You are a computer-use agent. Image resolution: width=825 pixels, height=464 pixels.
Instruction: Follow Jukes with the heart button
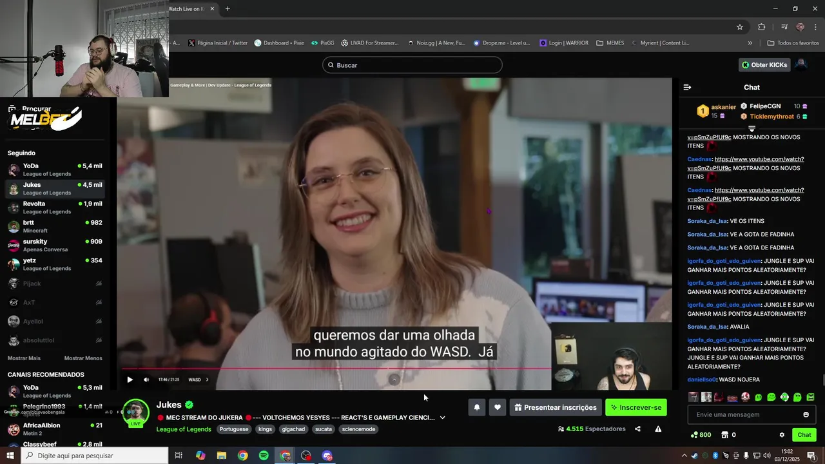pyautogui.click(x=497, y=407)
